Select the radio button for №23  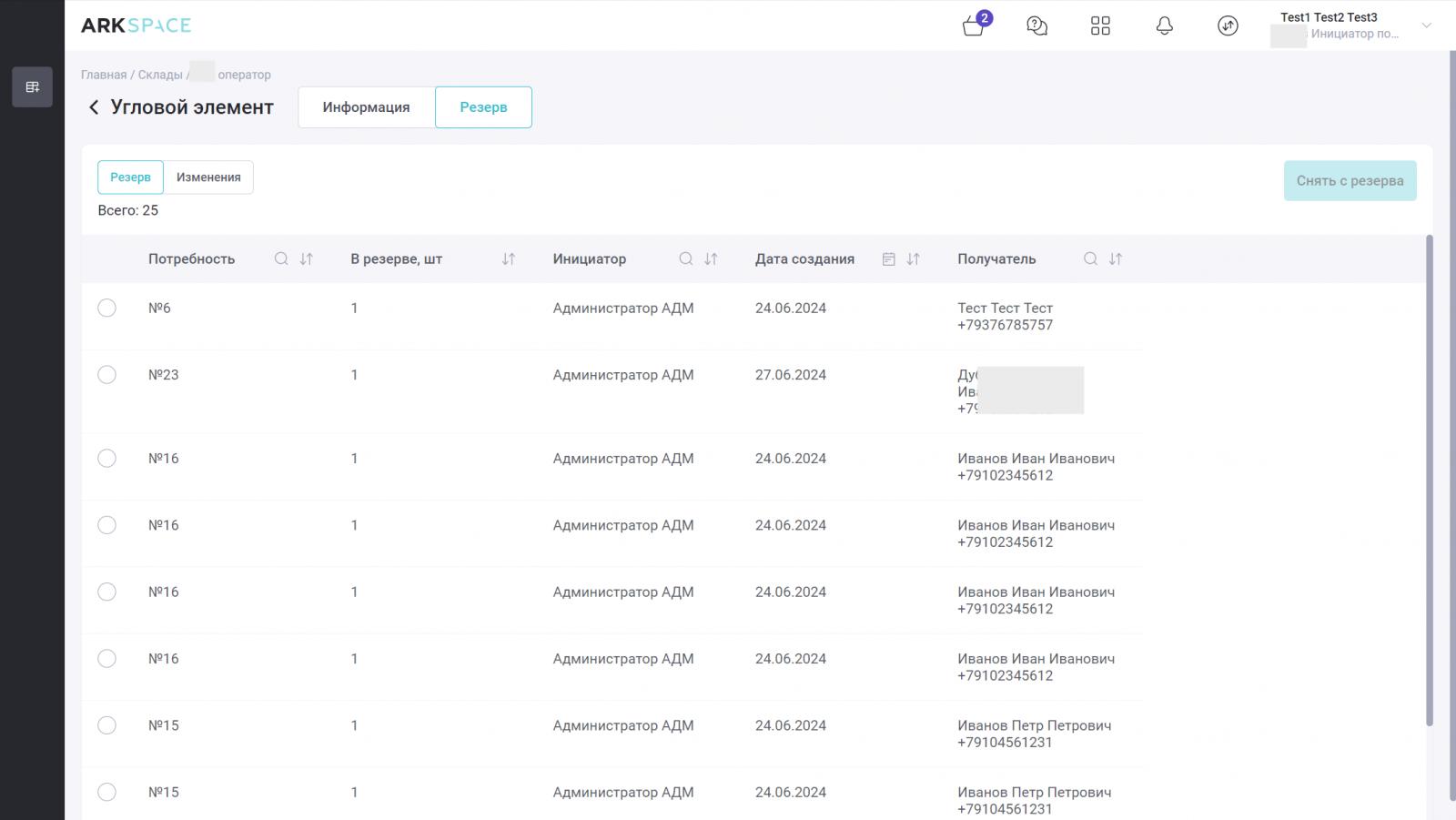pos(106,375)
